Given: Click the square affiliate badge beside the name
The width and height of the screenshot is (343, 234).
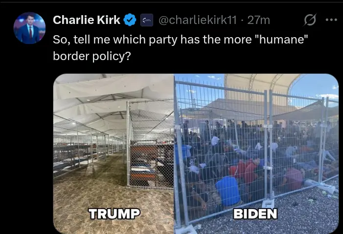Looking at the screenshot, I should [147, 20].
